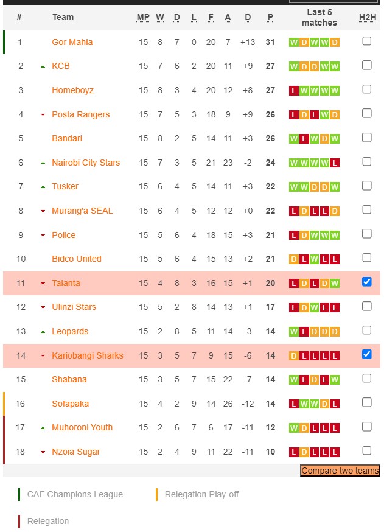Click the green up arrow beside Leopards
Viewport: 384px width, 532px height.
point(43,332)
